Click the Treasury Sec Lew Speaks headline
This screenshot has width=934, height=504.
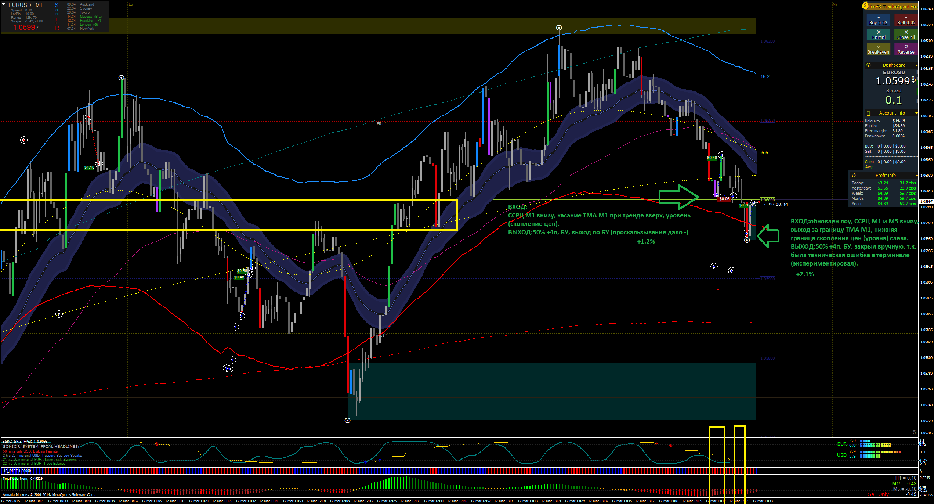42,456
